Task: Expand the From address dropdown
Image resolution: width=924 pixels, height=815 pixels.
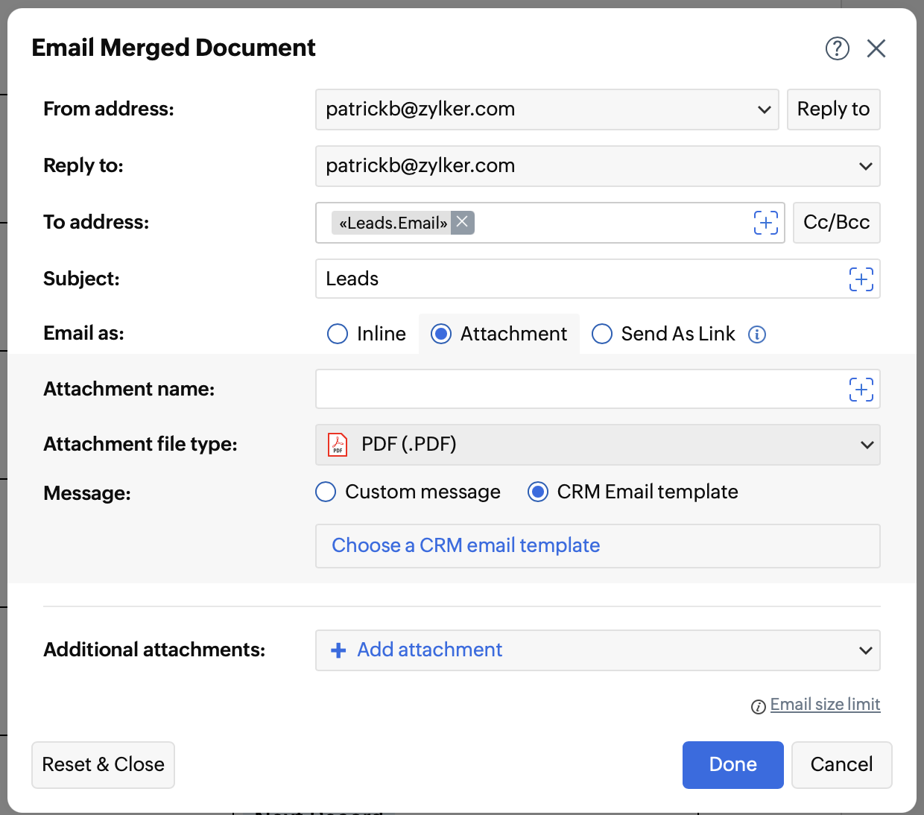Action: pos(764,110)
